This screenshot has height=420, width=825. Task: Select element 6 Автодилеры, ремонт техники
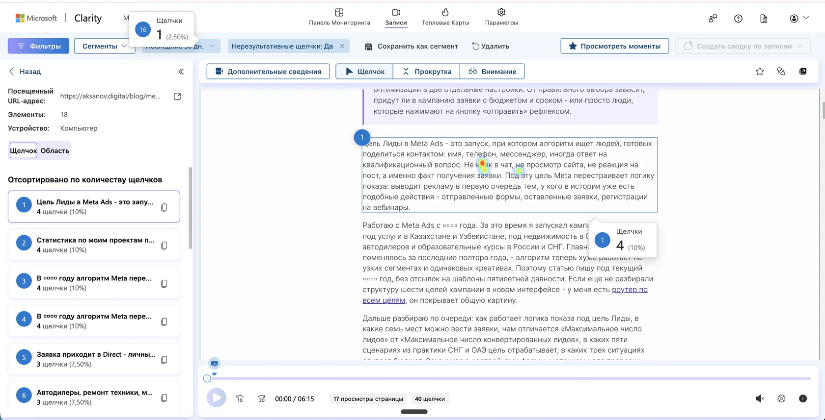[x=94, y=396]
